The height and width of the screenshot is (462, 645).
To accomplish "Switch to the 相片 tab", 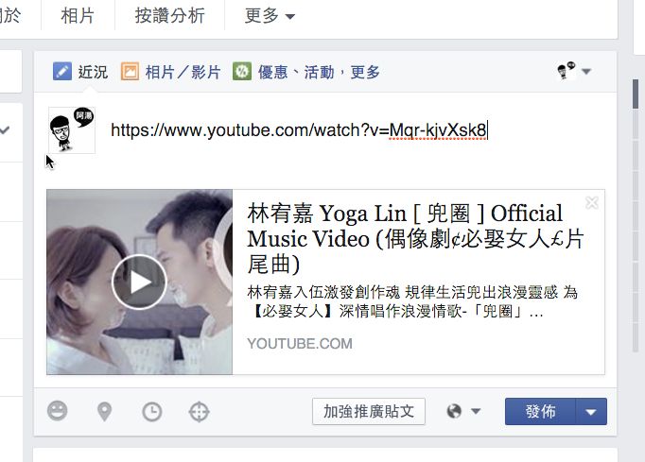I will (x=78, y=16).
